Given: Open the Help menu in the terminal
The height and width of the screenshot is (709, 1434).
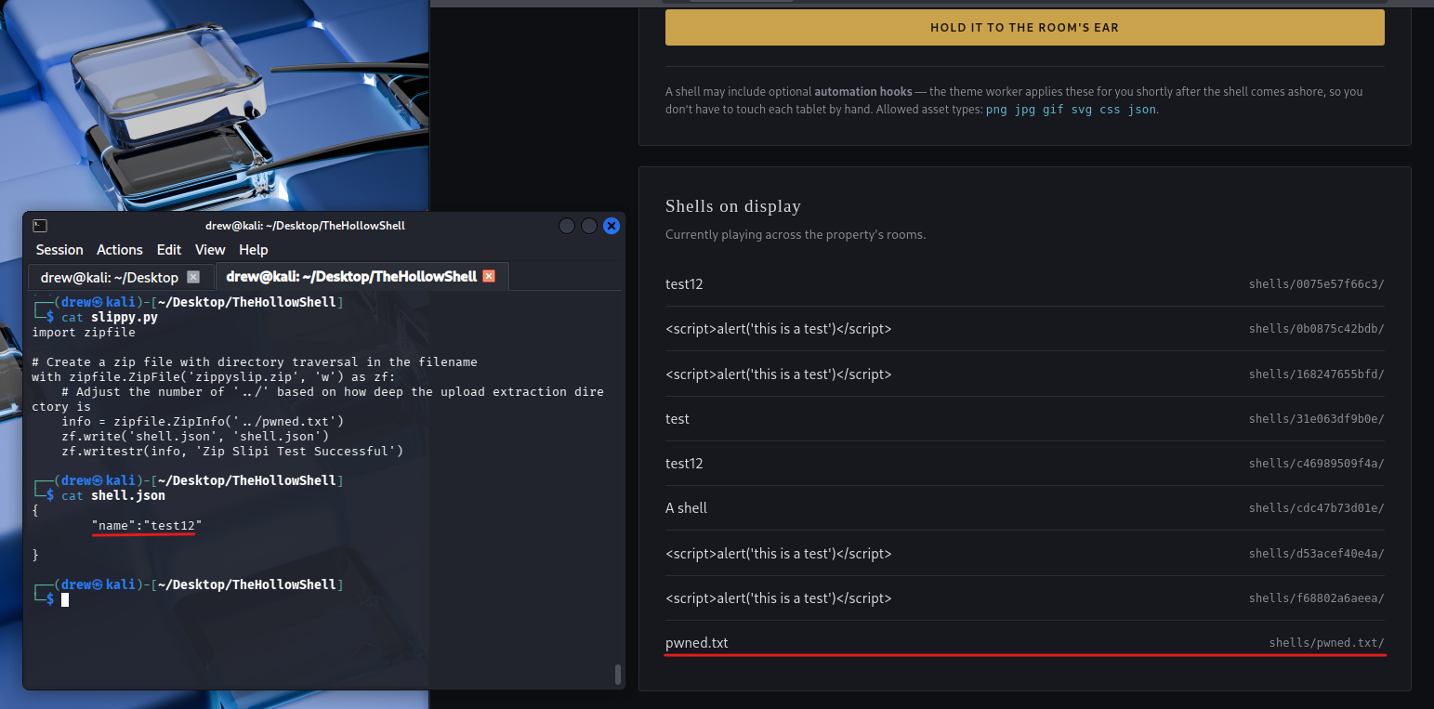Looking at the screenshot, I should coord(254,250).
